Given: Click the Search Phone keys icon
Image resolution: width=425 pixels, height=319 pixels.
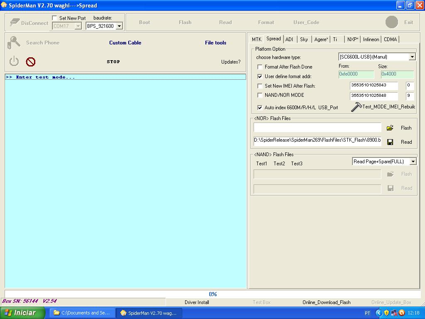Looking at the screenshot, I should tap(15, 42).
